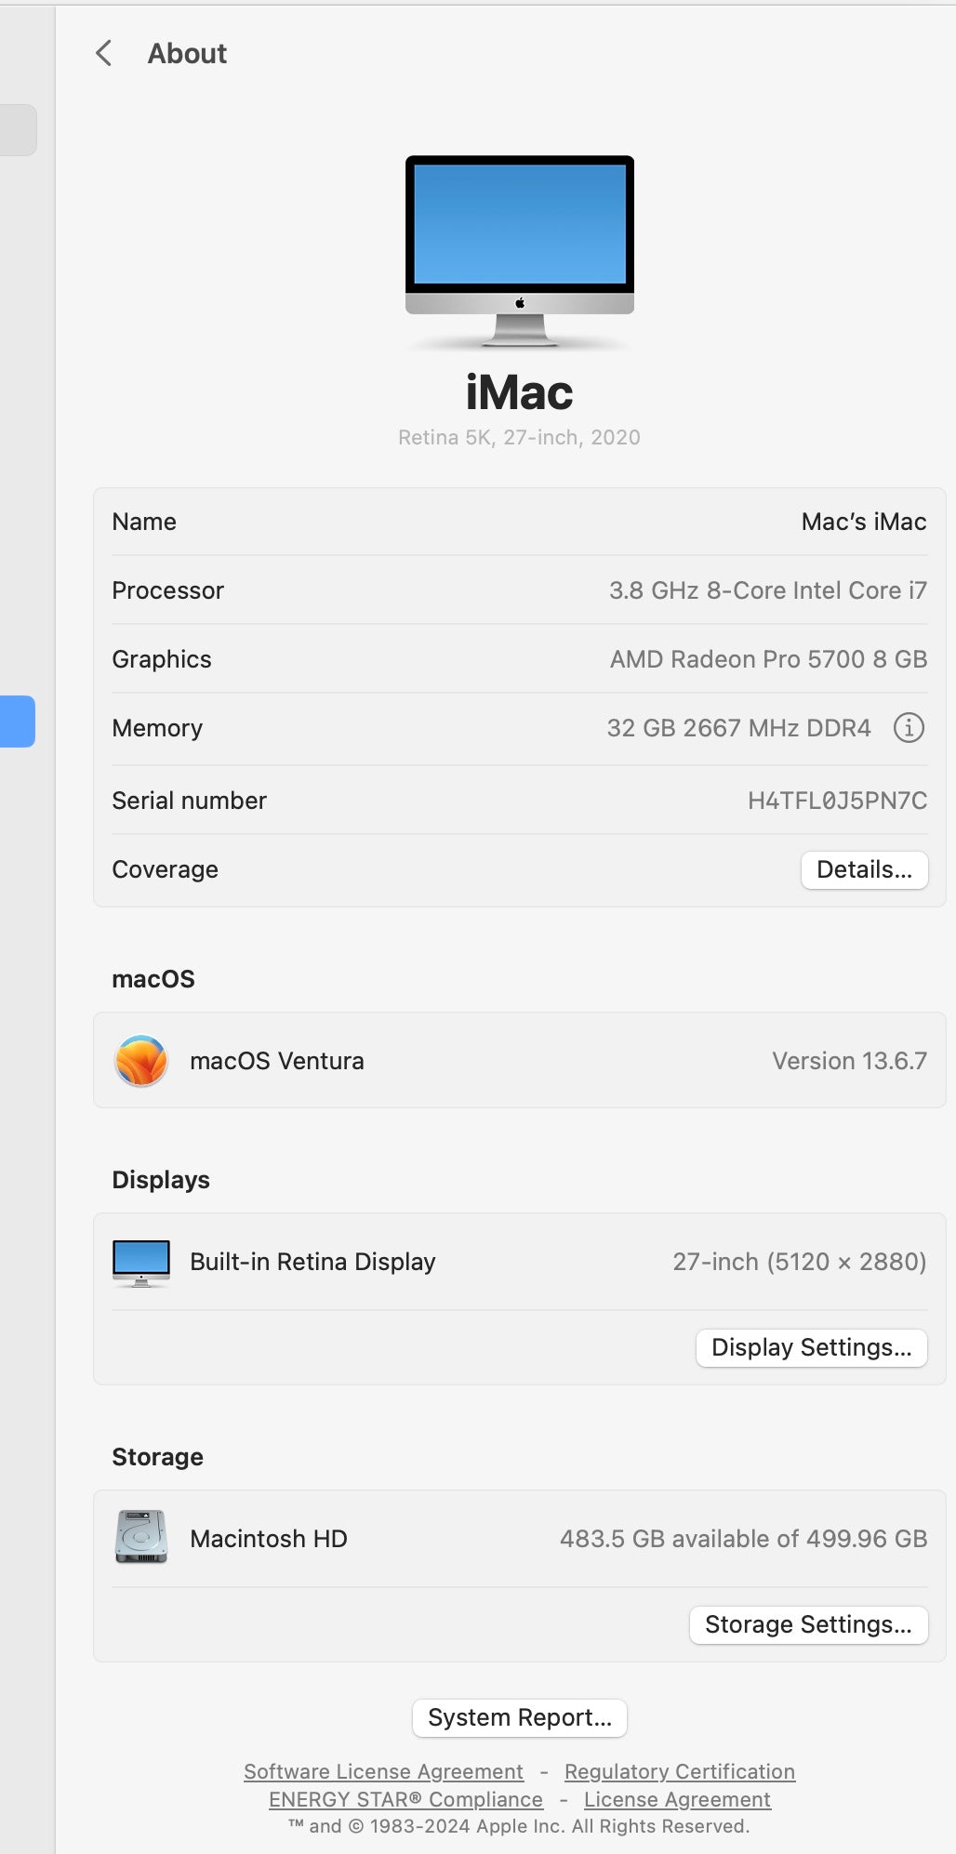This screenshot has height=1854, width=956.
Task: Click the macOS Ventura logo icon
Action: [141, 1061]
